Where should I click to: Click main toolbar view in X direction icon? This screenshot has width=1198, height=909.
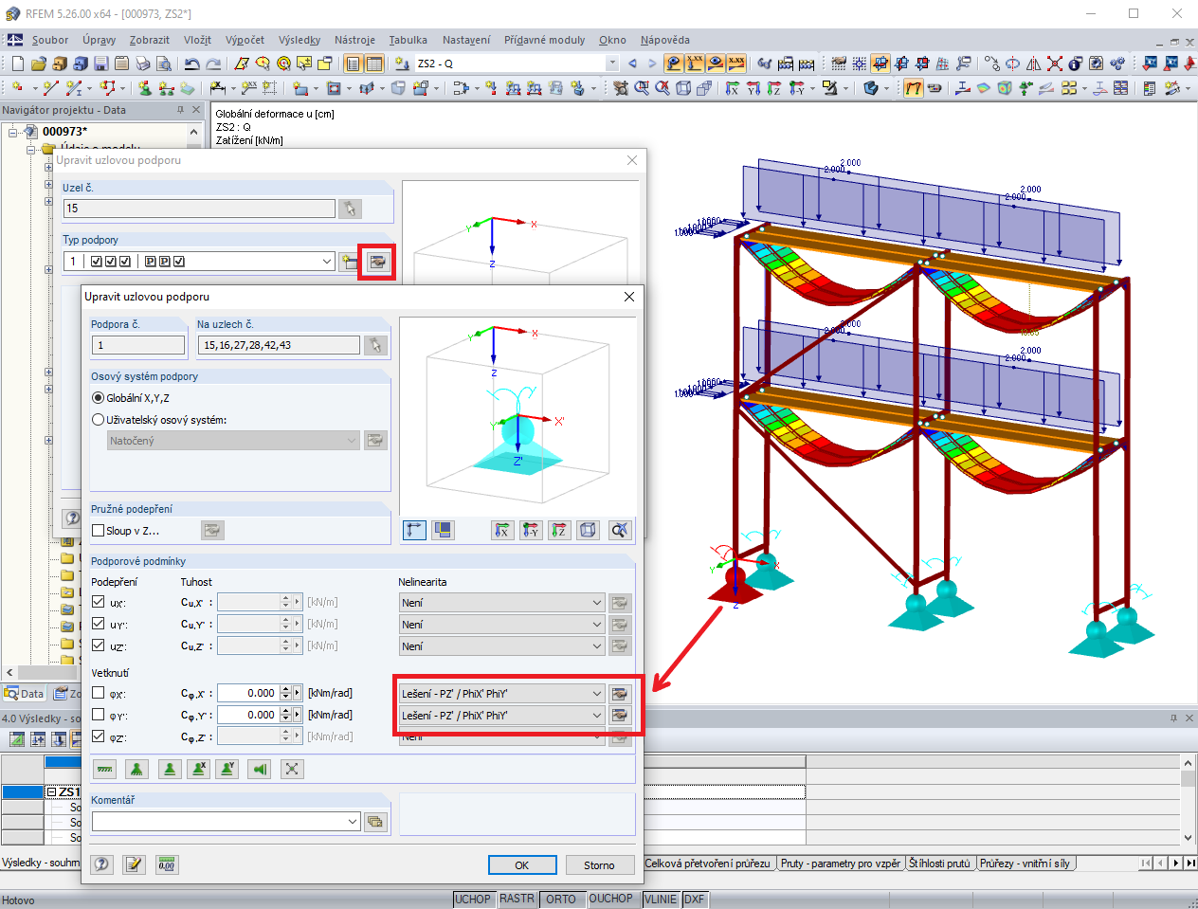(x=733, y=88)
